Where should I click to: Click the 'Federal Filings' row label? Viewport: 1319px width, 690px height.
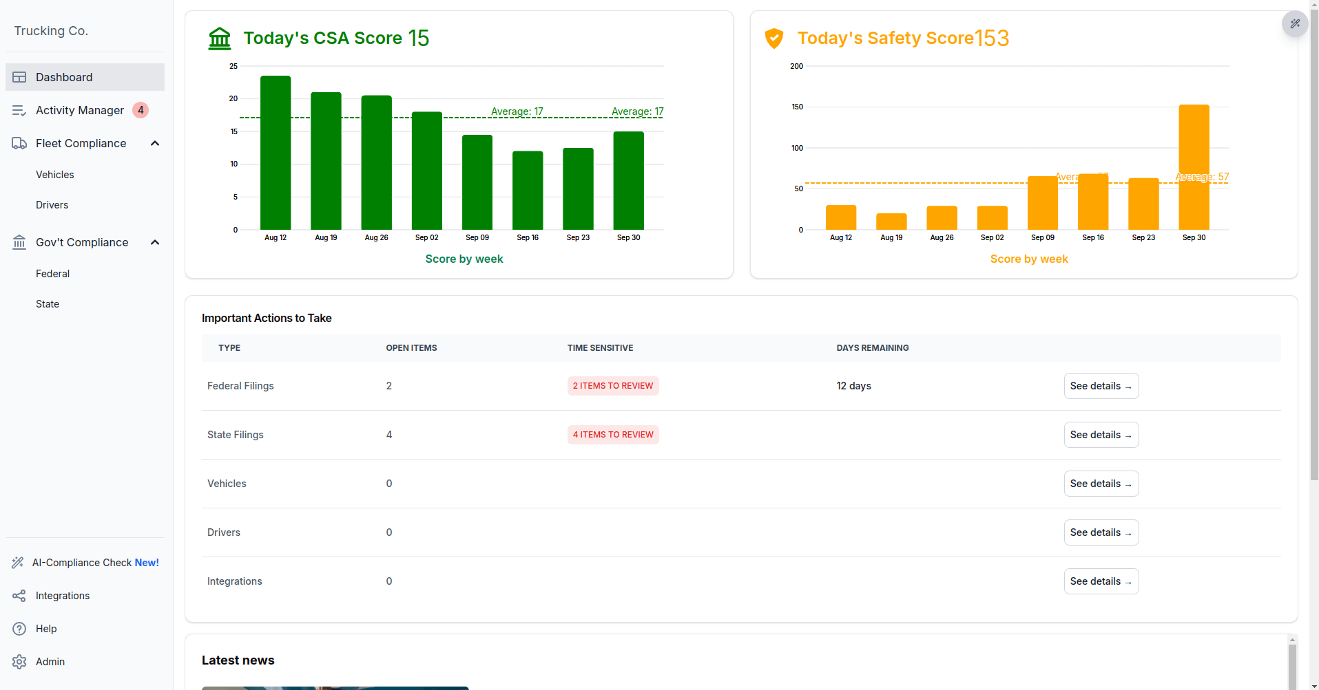tap(240, 386)
